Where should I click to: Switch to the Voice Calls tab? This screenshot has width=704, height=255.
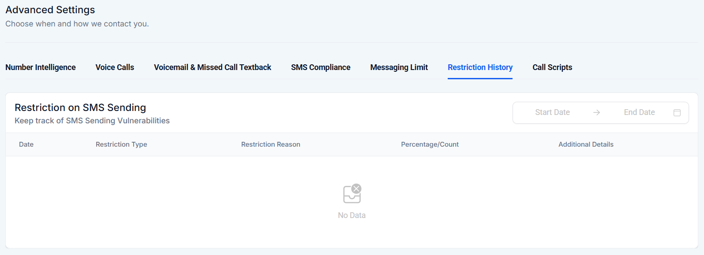point(115,67)
